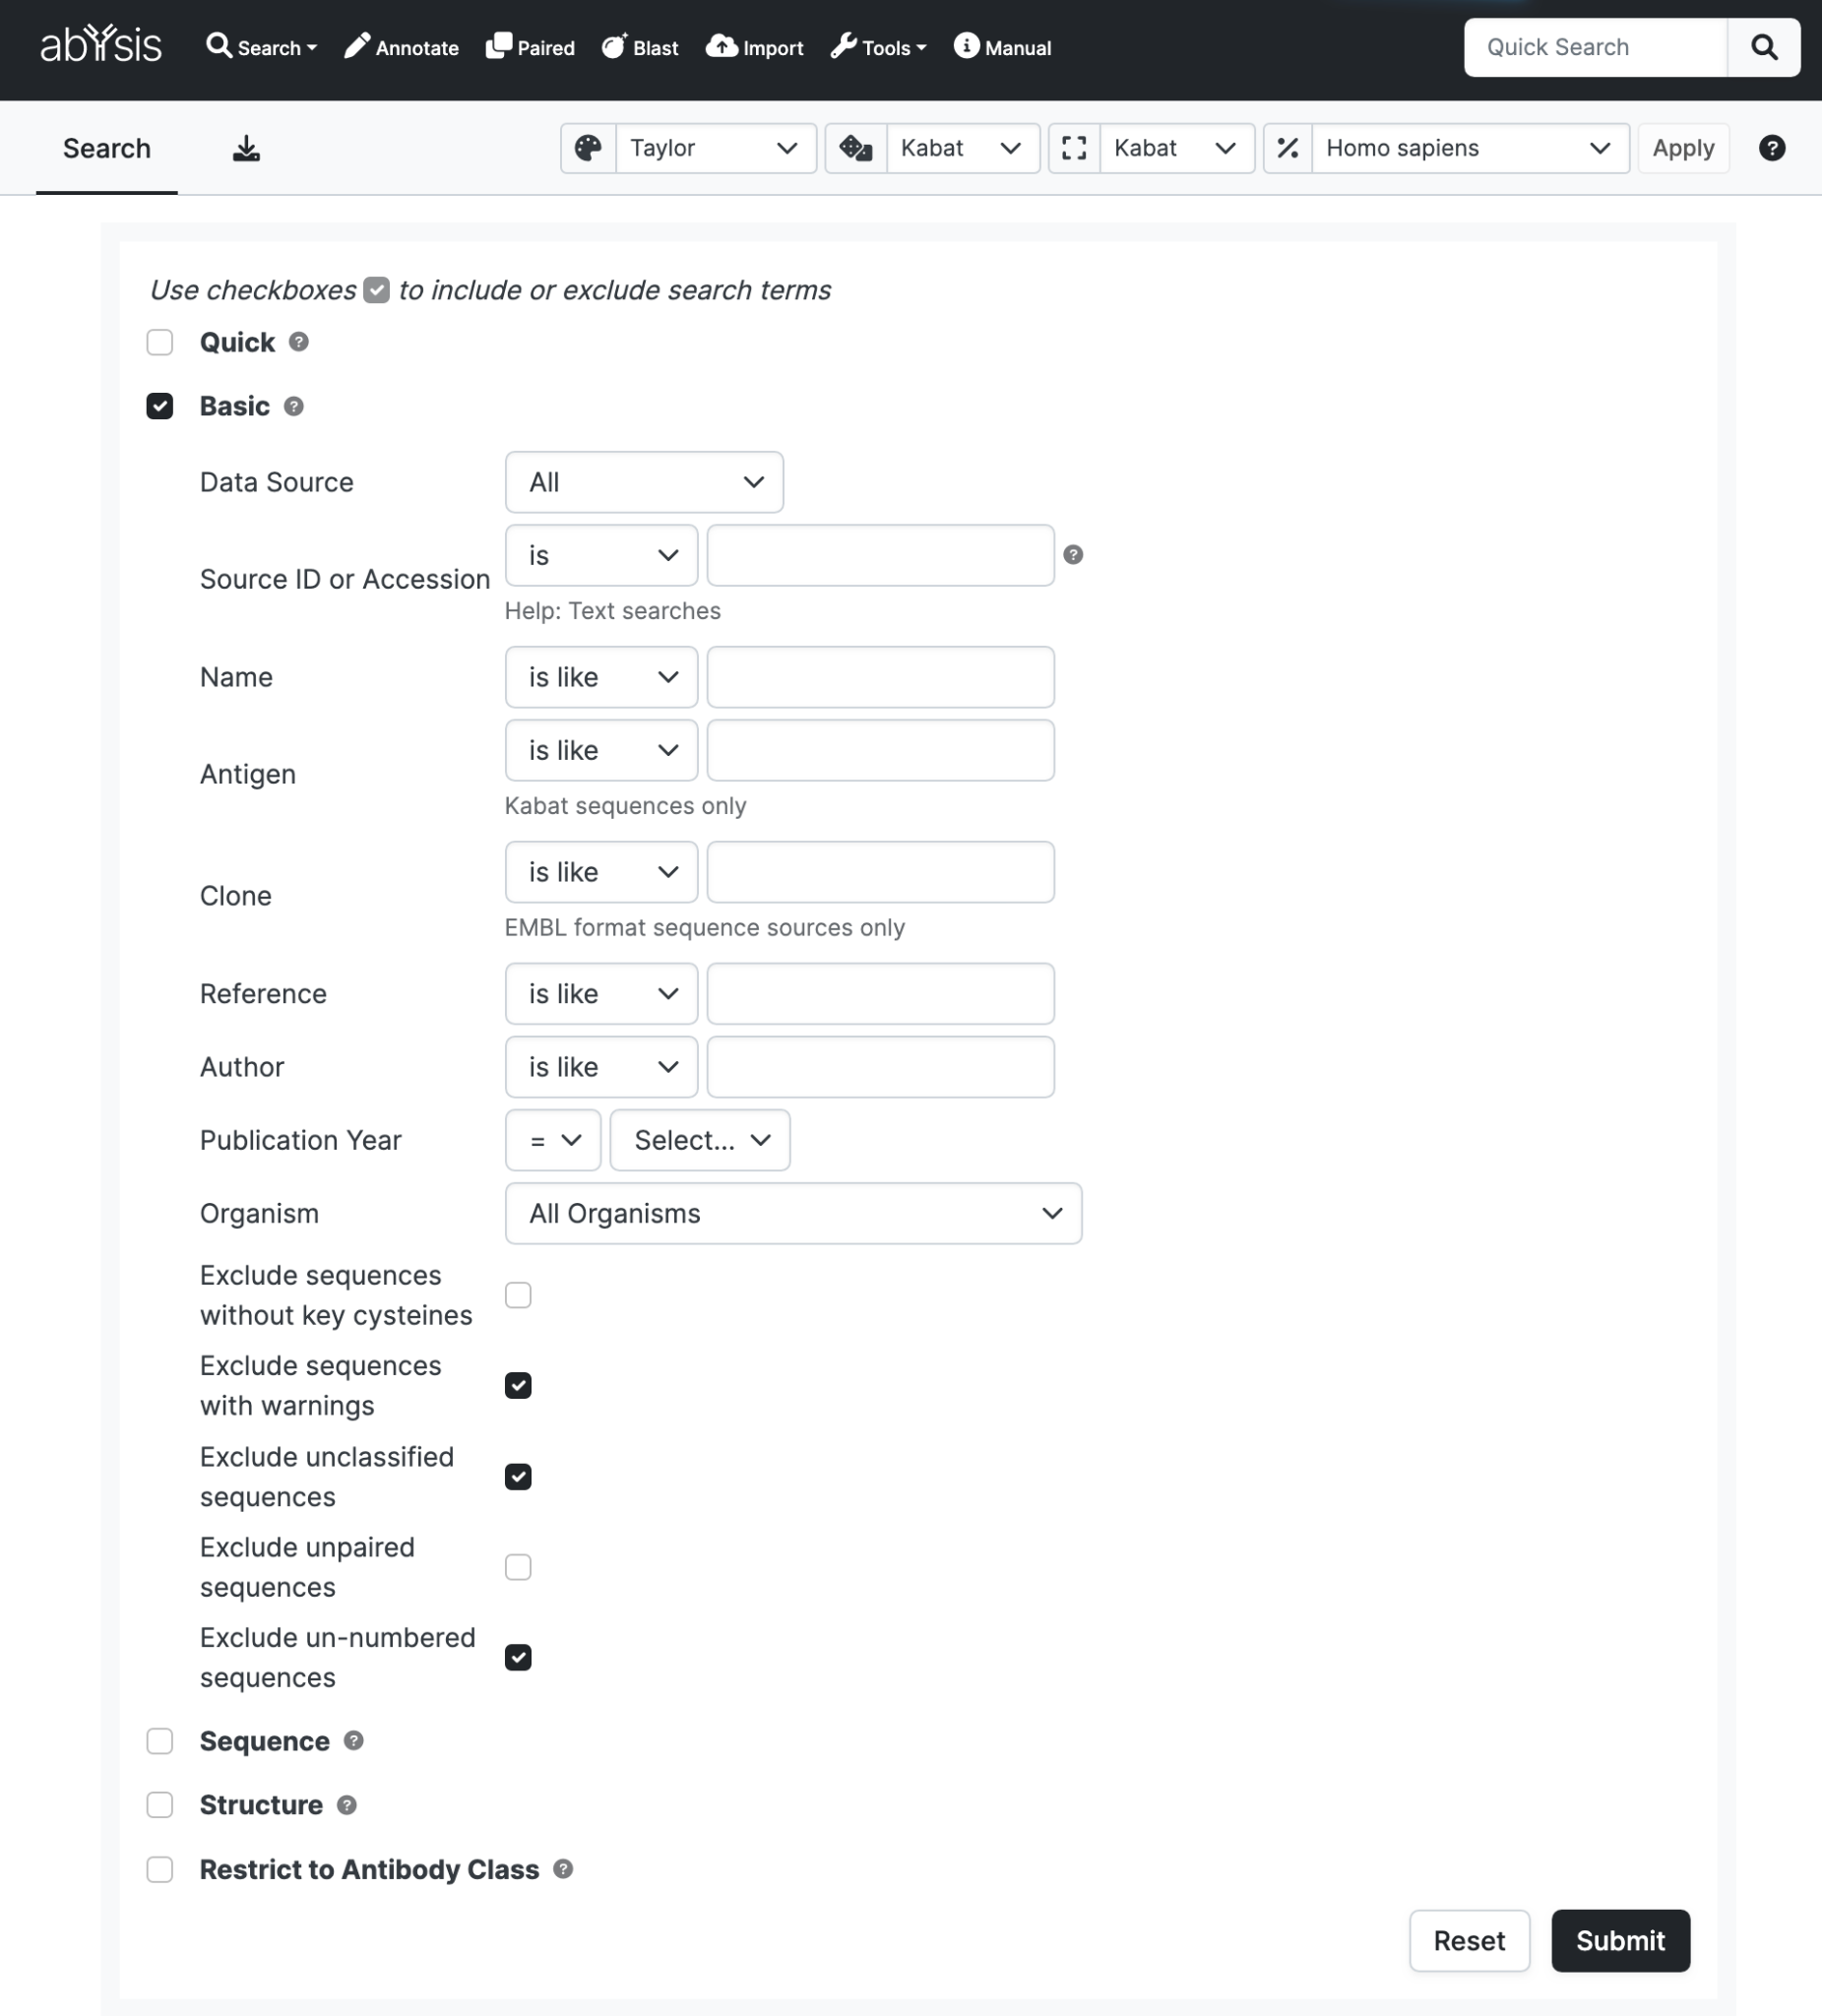The height and width of the screenshot is (2016, 1822).
Task: Click 'Help: Text searches' text
Action: point(612,611)
